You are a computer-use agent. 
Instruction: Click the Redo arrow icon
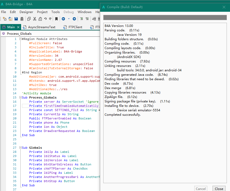click(x=50, y=19)
